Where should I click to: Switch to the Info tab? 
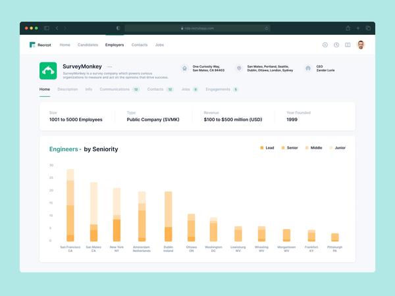click(89, 89)
